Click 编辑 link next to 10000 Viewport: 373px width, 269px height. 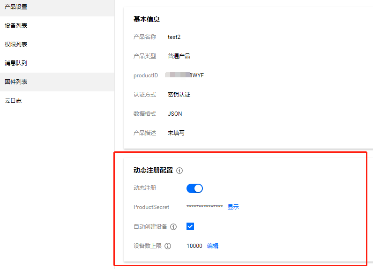tap(213, 246)
